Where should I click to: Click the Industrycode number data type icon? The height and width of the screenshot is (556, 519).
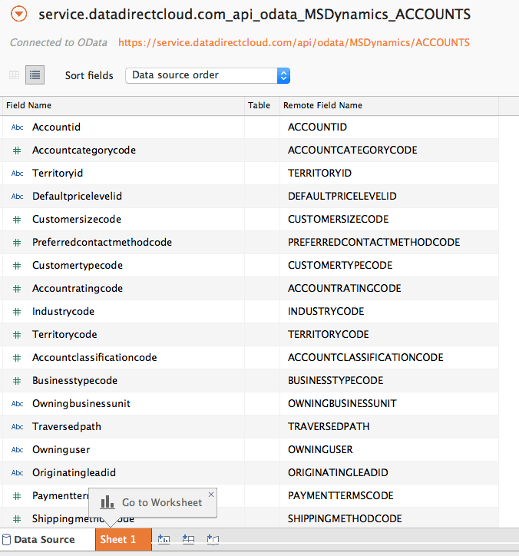(17, 312)
